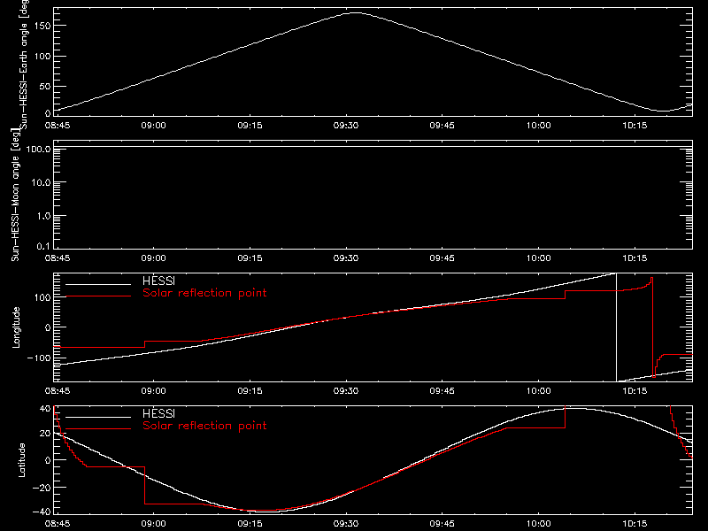This screenshot has width=708, height=531.
Task: Select Solar reflection point label in Latitude plot
Action: tap(204, 426)
